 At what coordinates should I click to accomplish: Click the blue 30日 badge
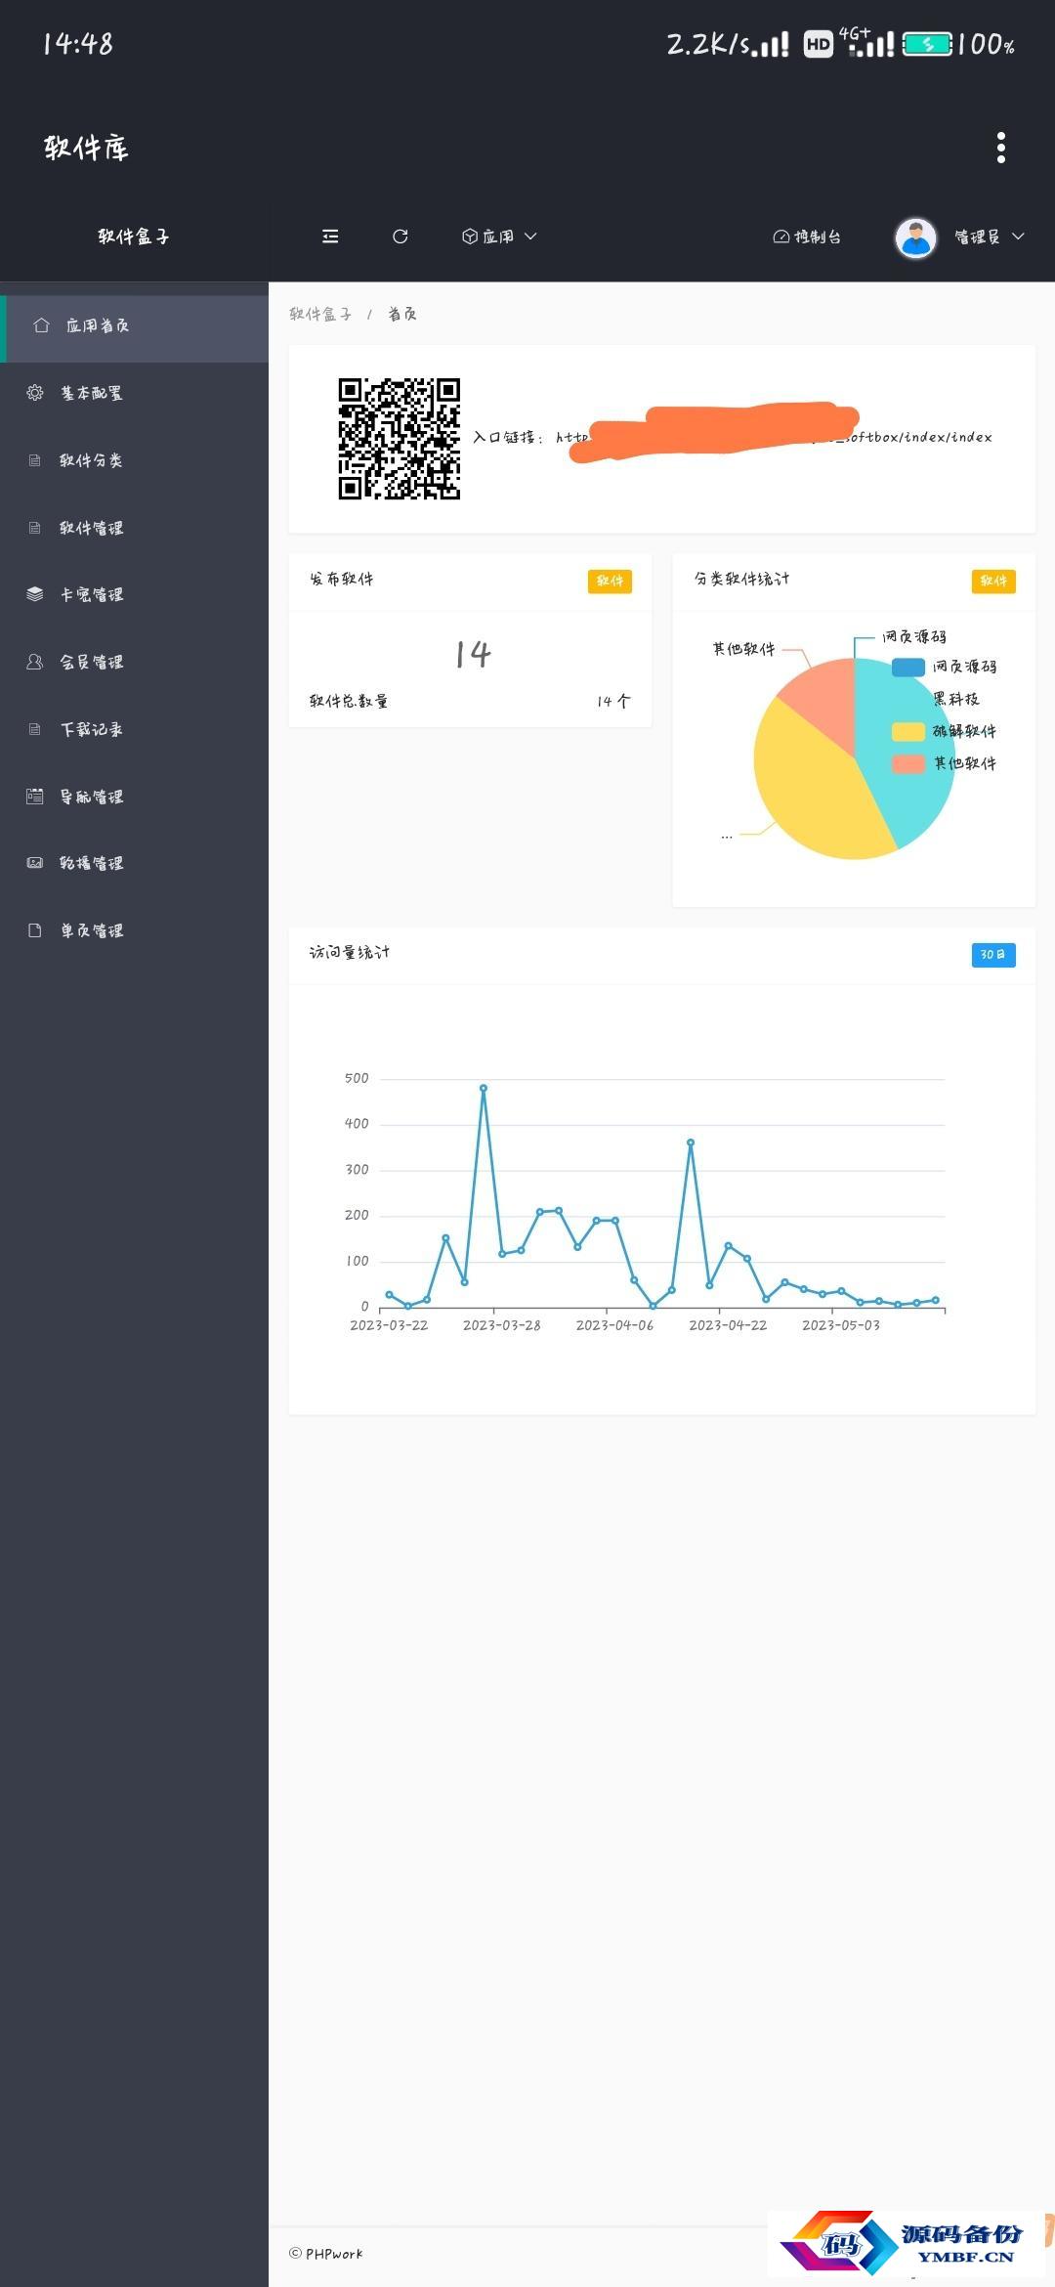tap(993, 955)
